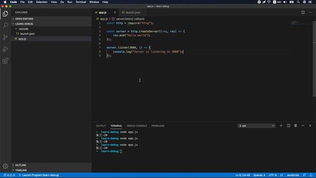Image resolution: width=316 pixels, height=178 pixels.
Task: Open the File menu
Action: coord(22,2)
